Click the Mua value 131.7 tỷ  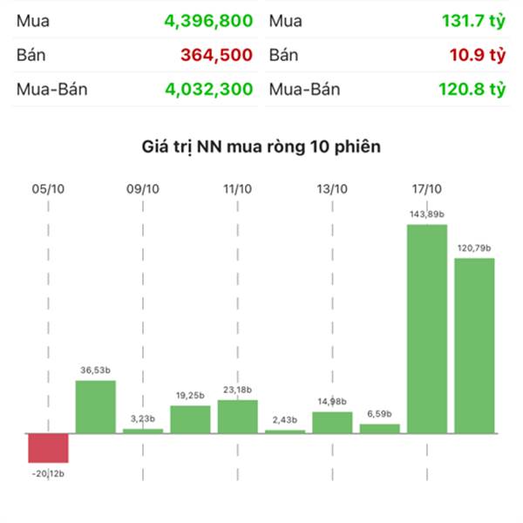[x=474, y=21]
